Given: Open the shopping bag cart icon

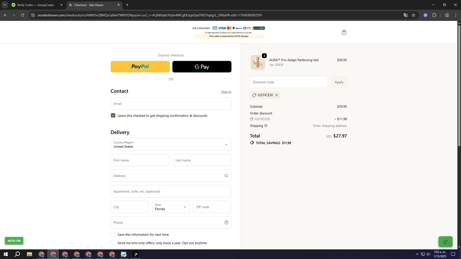Looking at the screenshot, I should (x=344, y=32).
